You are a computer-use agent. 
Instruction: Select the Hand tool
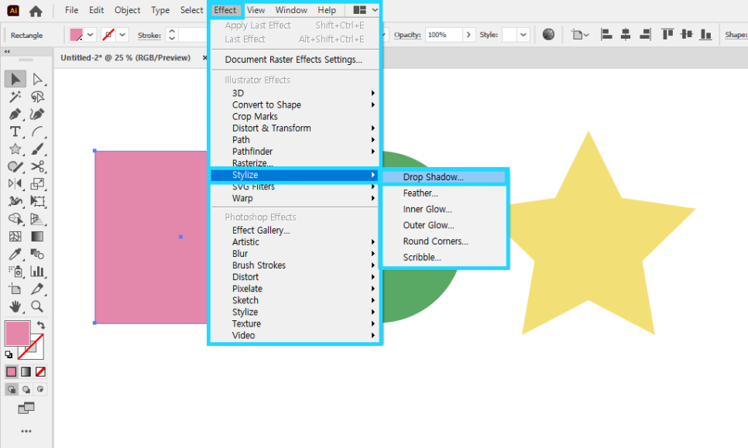[15, 306]
